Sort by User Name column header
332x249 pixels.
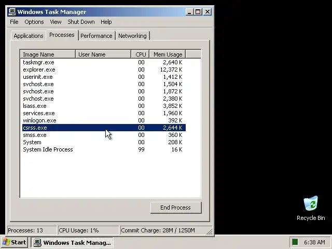click(x=103, y=54)
